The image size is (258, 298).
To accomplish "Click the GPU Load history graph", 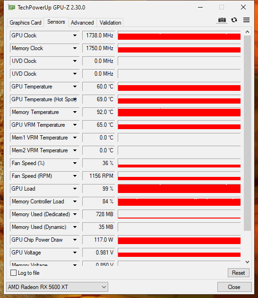I will point(179,189).
